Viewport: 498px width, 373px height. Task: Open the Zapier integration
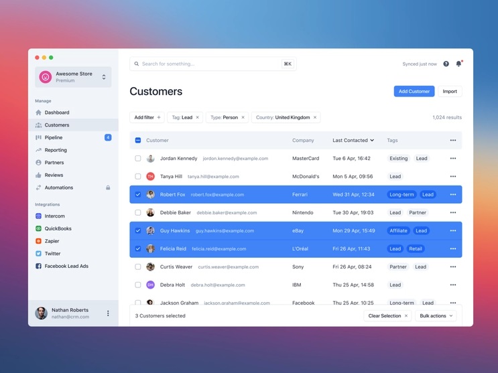coord(73,241)
